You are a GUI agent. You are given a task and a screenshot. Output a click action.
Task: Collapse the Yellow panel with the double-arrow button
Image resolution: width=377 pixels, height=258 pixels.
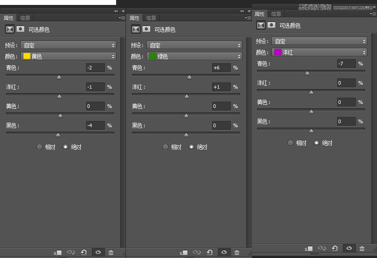[116, 11]
